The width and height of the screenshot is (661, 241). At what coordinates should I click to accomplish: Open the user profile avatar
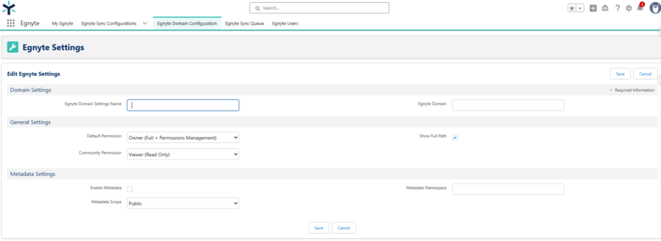[x=654, y=8]
